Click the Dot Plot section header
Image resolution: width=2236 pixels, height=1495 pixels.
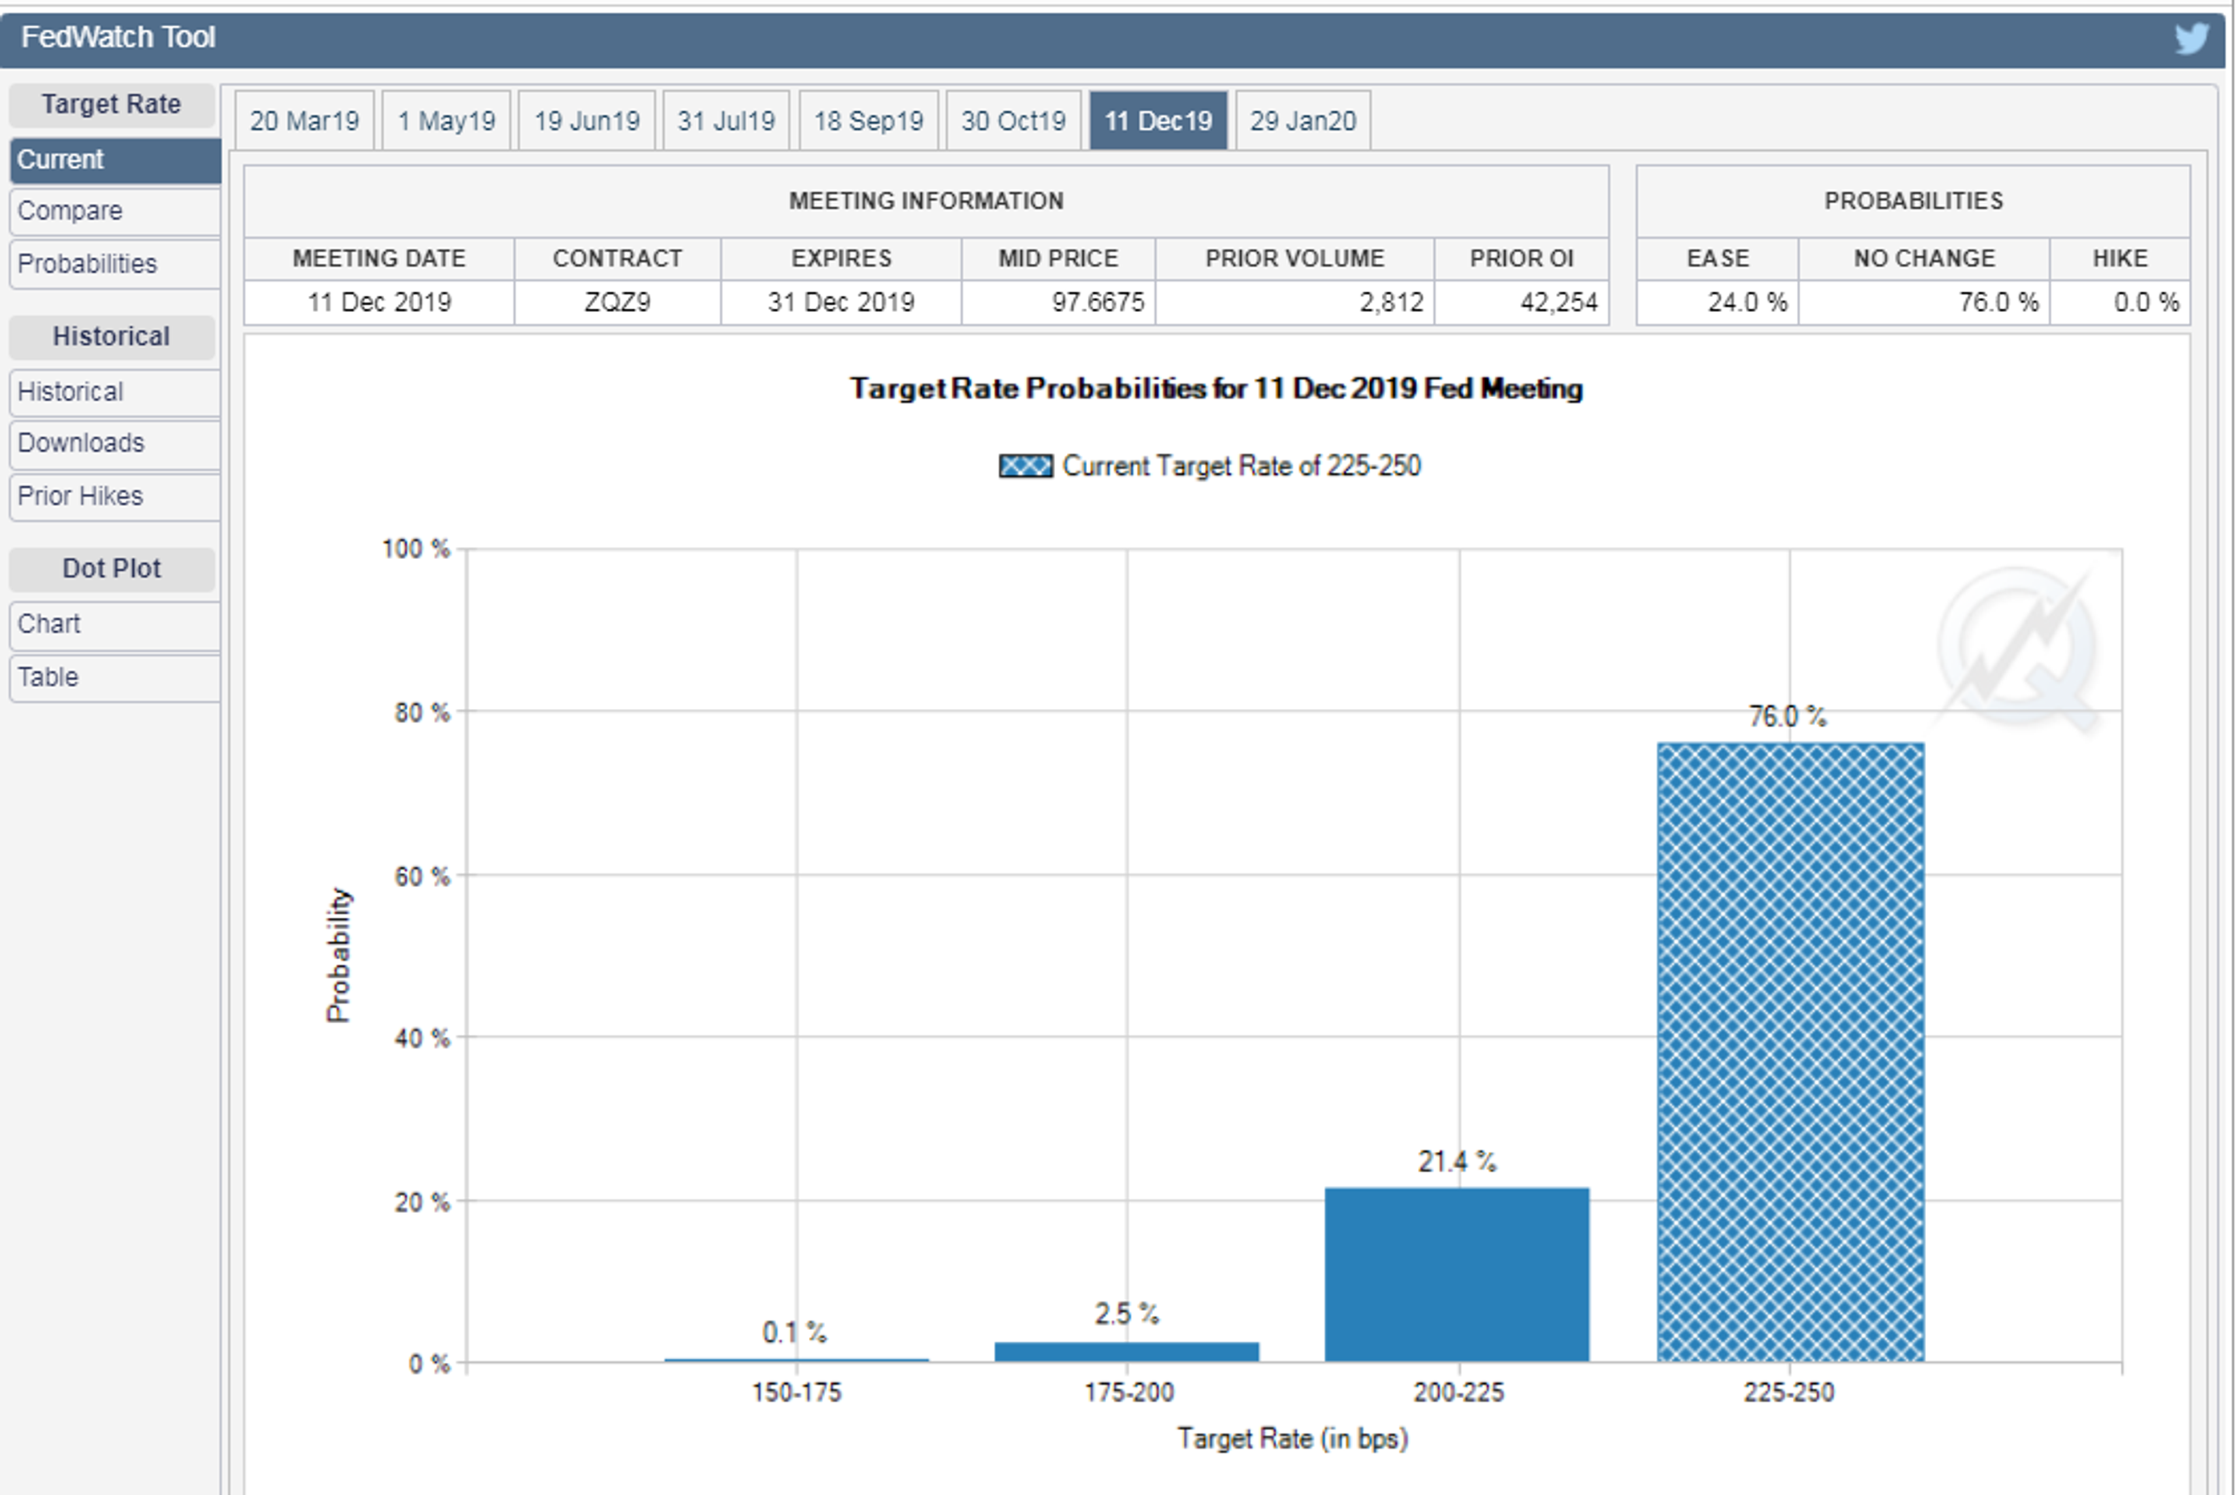click(112, 569)
